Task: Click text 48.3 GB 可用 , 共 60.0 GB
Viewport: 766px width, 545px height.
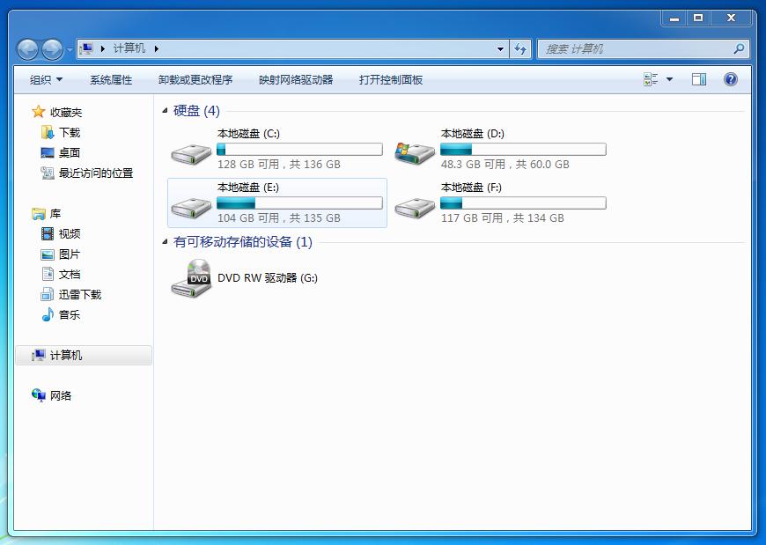Action: tap(505, 165)
